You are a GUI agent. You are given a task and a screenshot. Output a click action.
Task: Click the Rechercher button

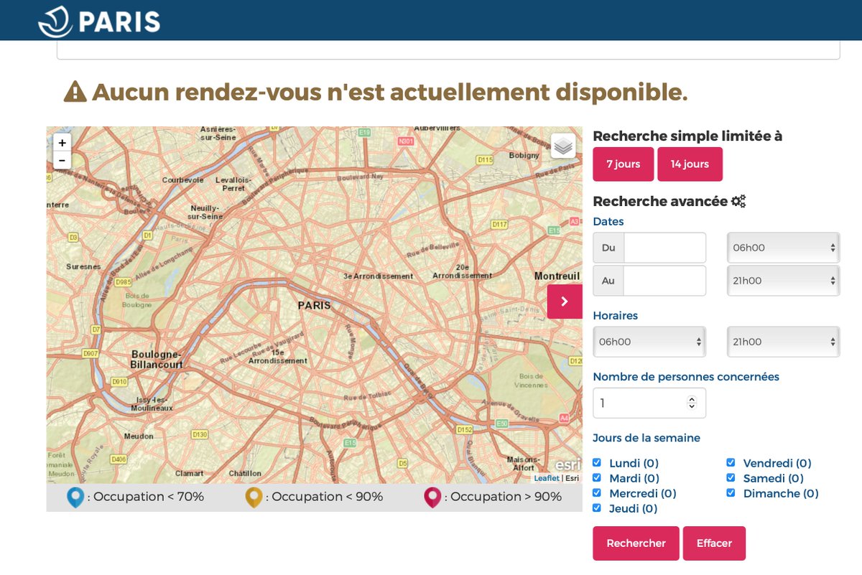(x=635, y=543)
